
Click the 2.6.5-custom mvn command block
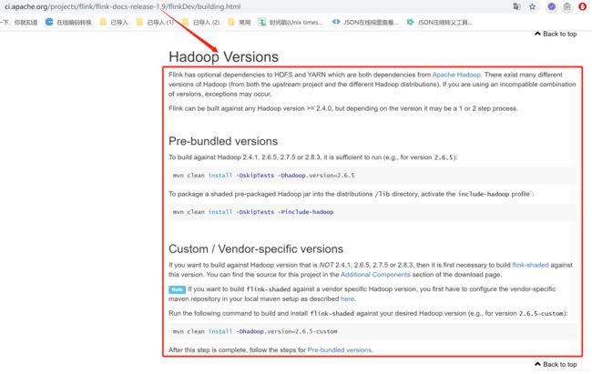pyautogui.click(x=373, y=331)
